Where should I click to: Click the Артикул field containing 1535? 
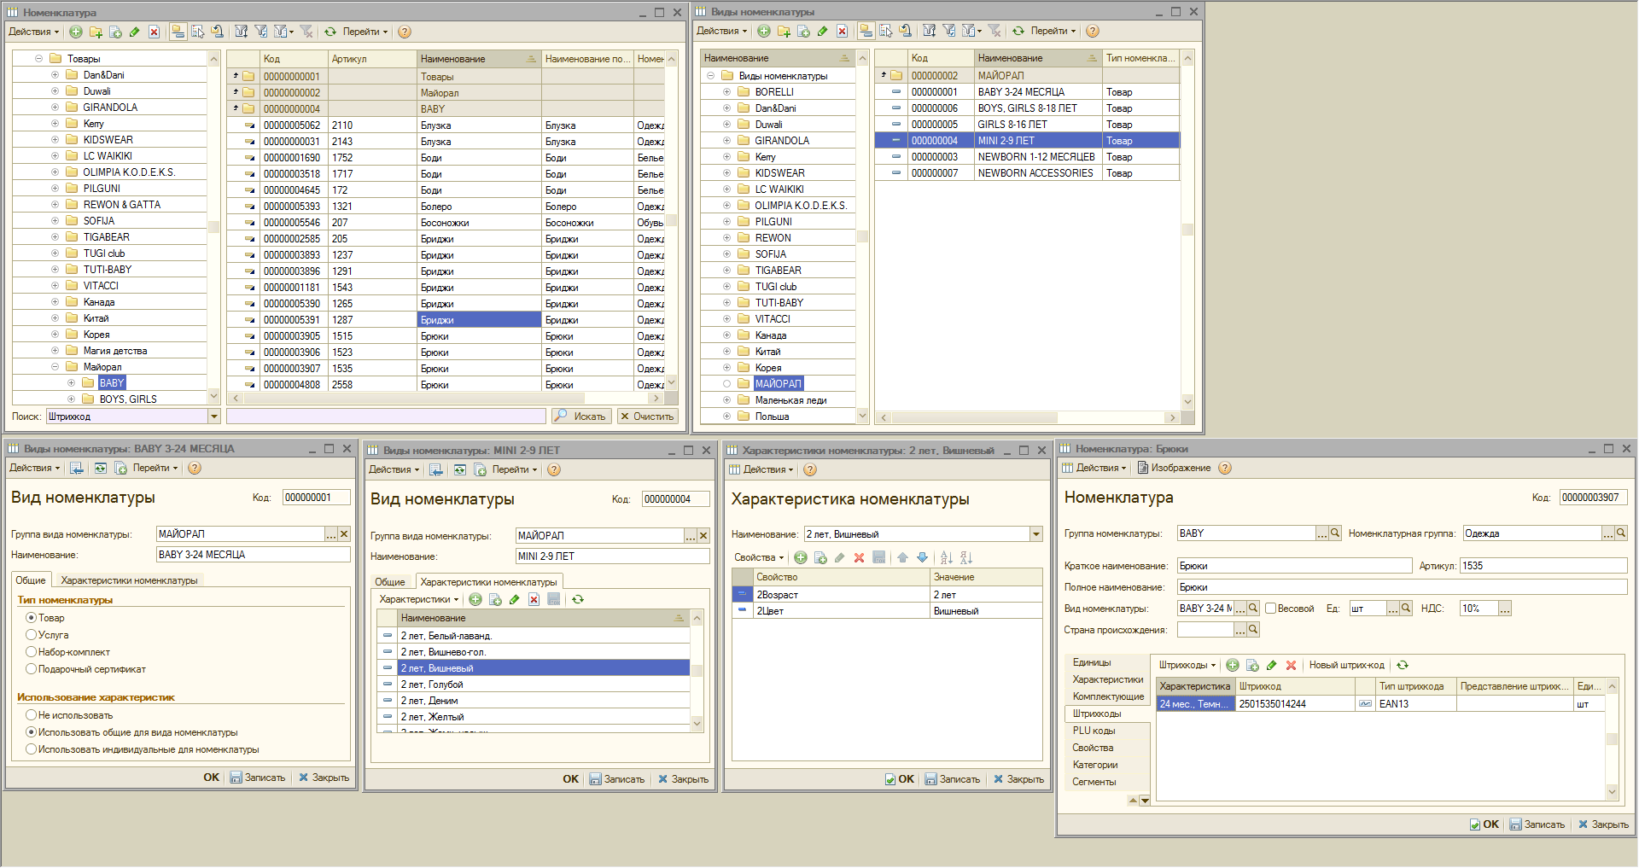[1542, 566]
